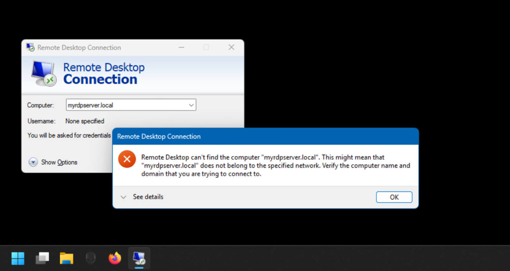
Task: Click the Remote Desktop Connection taskbar icon
Action: pos(139,258)
